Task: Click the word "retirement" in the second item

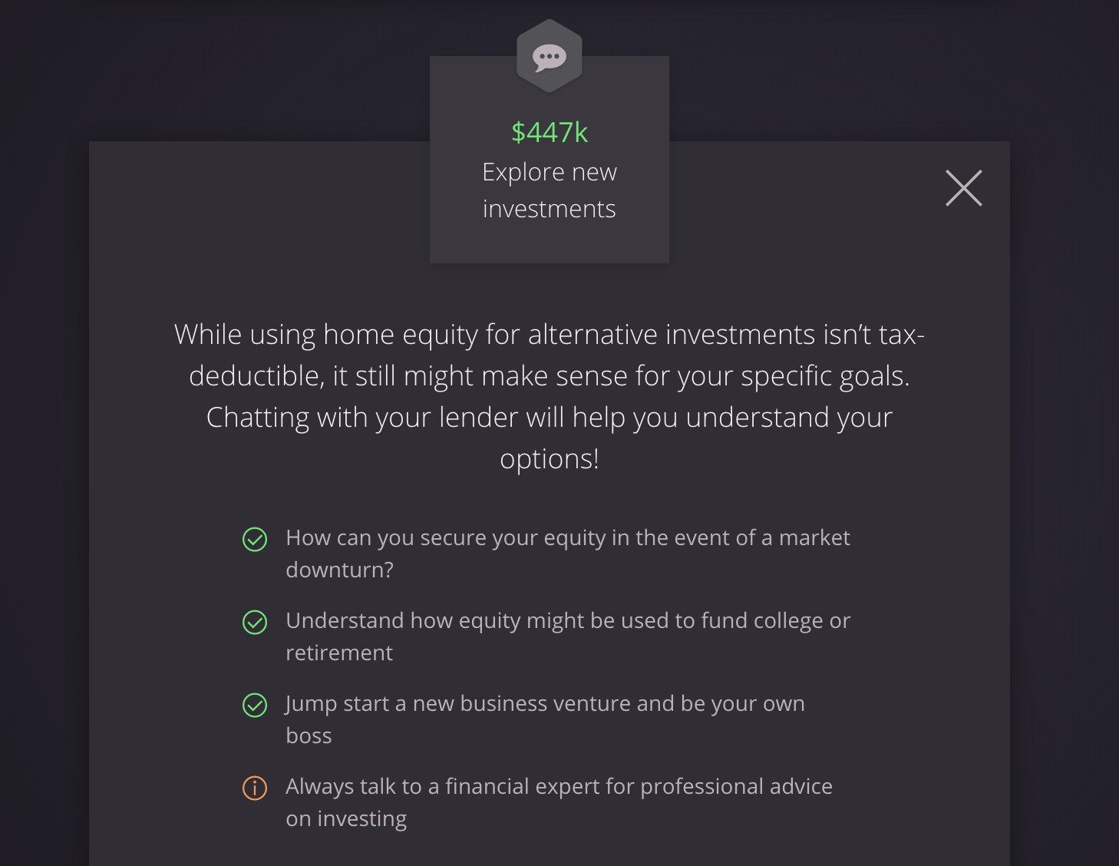Action: pyautogui.click(x=339, y=653)
